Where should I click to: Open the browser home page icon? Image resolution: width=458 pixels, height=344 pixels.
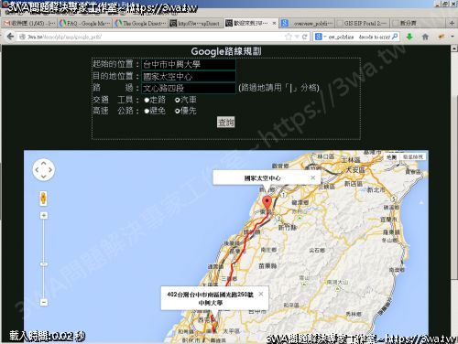(425, 37)
